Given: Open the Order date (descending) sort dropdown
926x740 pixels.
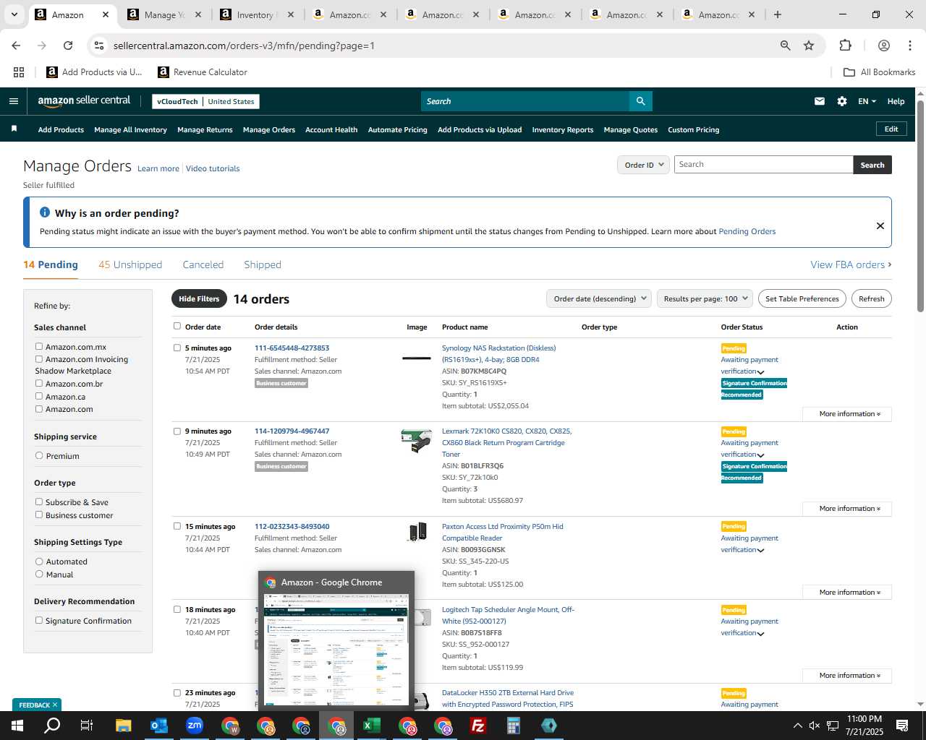Looking at the screenshot, I should (599, 298).
